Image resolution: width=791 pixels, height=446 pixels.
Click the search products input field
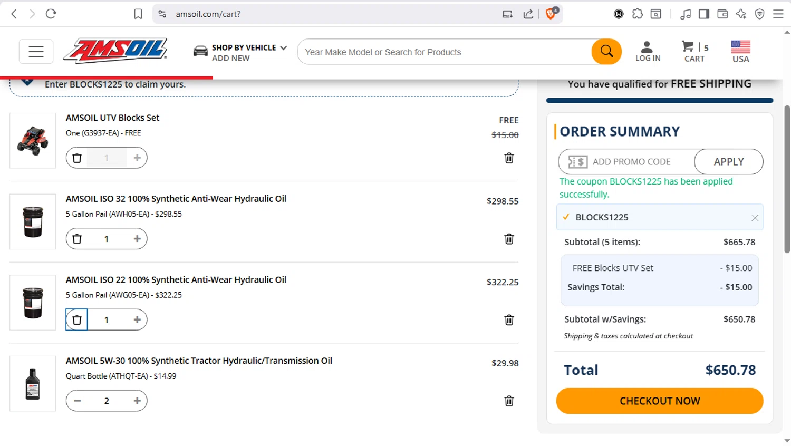(444, 52)
